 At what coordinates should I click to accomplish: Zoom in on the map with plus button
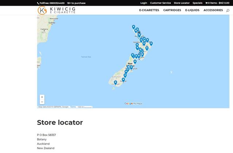coord(42,97)
